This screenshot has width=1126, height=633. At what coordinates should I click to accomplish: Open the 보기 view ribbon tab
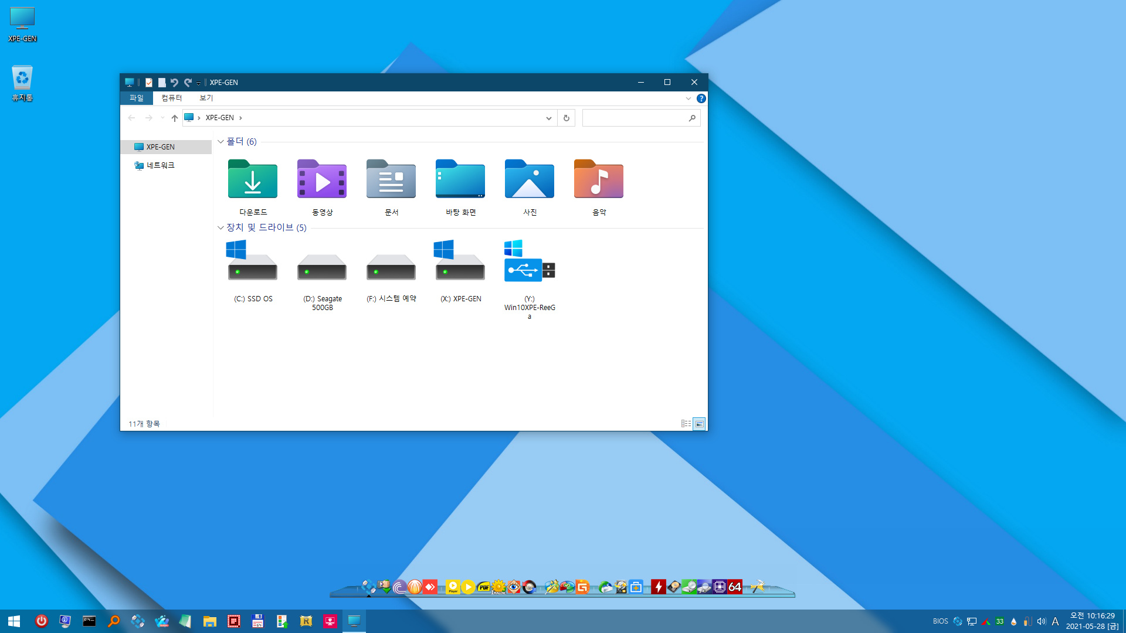pyautogui.click(x=206, y=98)
